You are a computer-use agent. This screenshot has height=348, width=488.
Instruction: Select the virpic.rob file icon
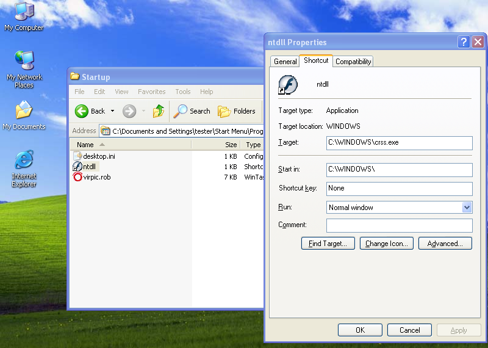(77, 177)
